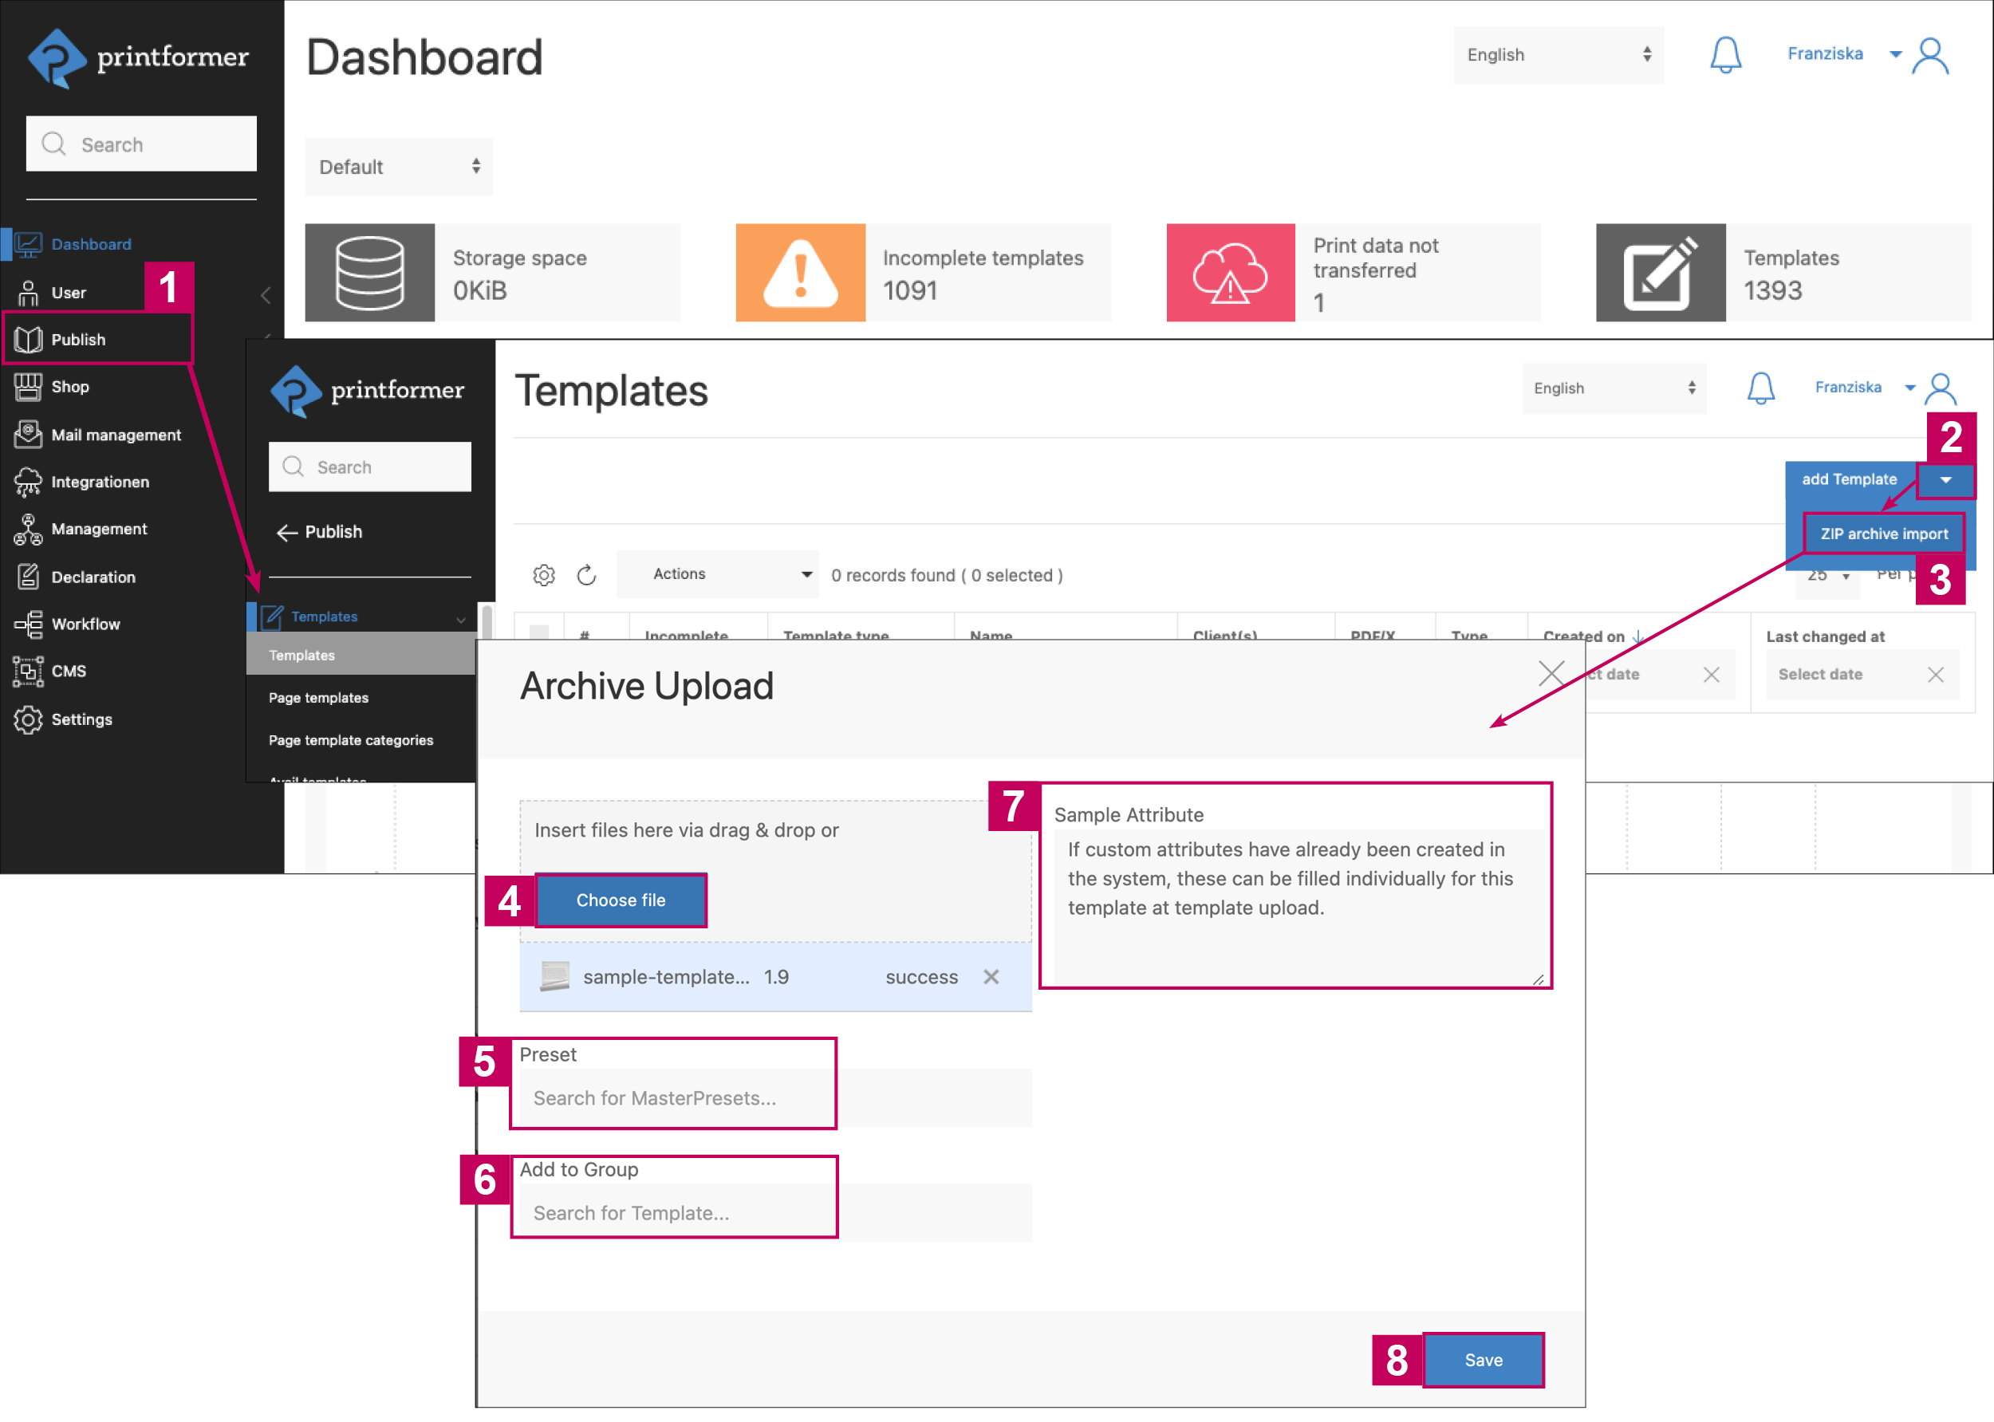Open the Shop section icon in sidebar
Image resolution: width=1994 pixels, height=1422 pixels.
[29, 386]
